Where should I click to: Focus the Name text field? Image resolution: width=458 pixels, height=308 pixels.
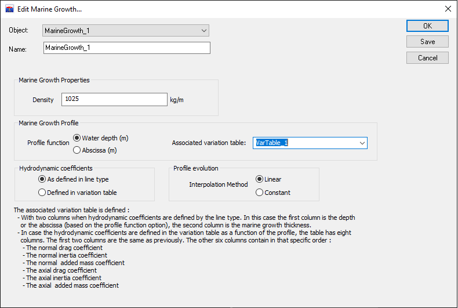[127, 48]
